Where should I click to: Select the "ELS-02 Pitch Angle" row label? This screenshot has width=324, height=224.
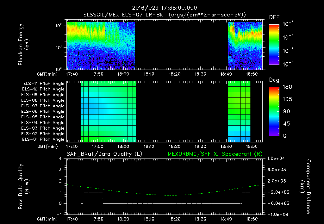43,134
